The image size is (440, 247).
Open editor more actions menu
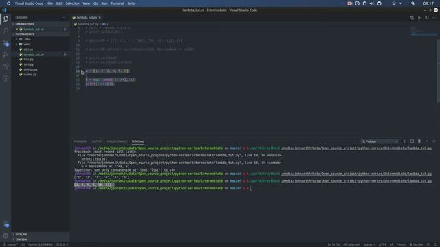(434, 18)
